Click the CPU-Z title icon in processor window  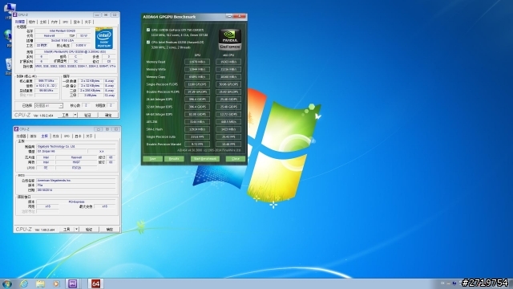[x=15, y=15]
